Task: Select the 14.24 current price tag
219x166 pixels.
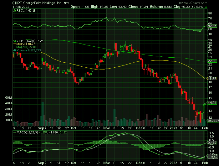Action: tap(212, 103)
